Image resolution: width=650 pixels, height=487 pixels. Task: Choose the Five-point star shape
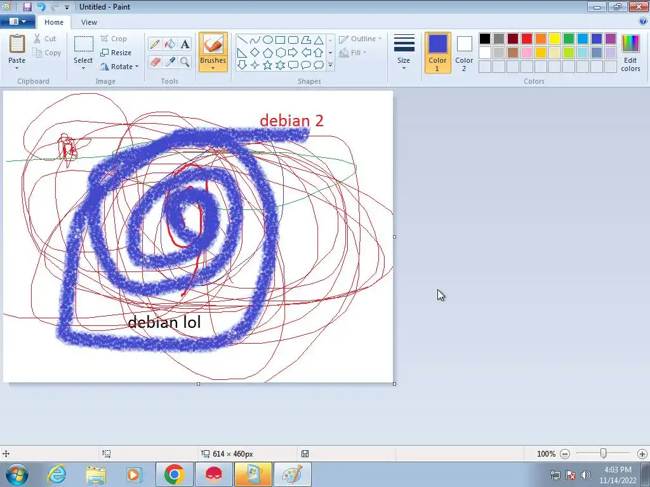point(268,65)
